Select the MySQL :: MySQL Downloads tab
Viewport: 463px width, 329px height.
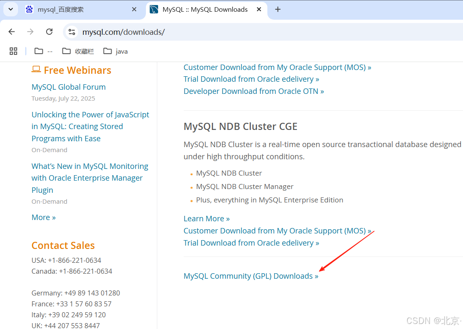(206, 10)
